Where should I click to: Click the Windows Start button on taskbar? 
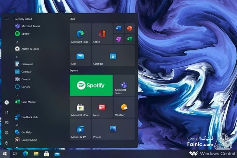coord(5,154)
